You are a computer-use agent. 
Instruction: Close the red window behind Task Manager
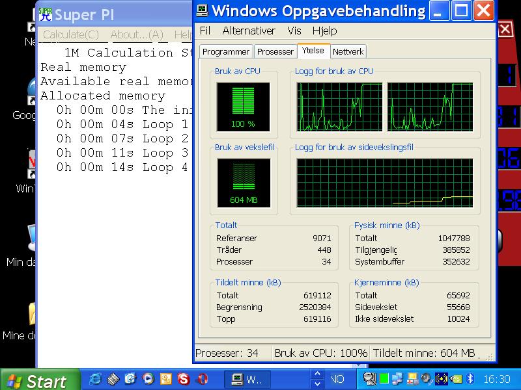tap(505, 29)
